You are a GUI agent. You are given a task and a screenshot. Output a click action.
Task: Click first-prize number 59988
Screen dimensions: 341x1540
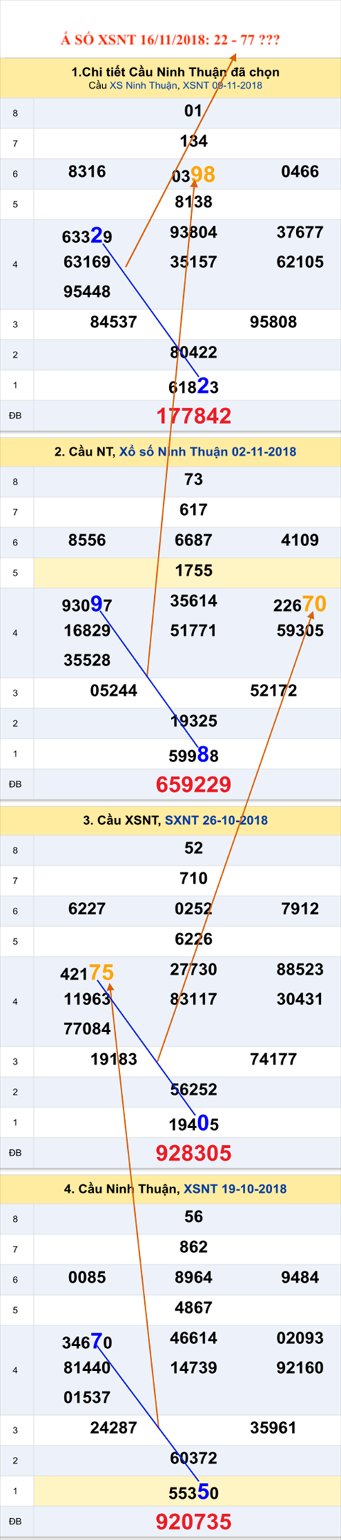[193, 755]
